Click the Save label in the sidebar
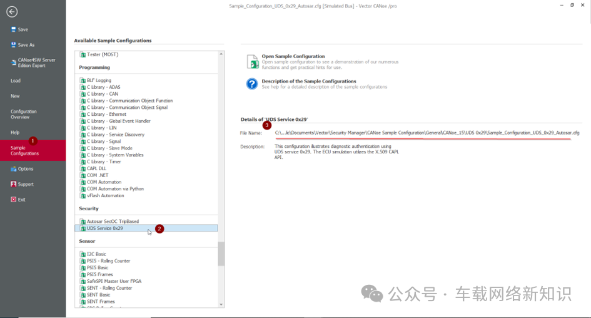591x318 pixels. (x=23, y=29)
